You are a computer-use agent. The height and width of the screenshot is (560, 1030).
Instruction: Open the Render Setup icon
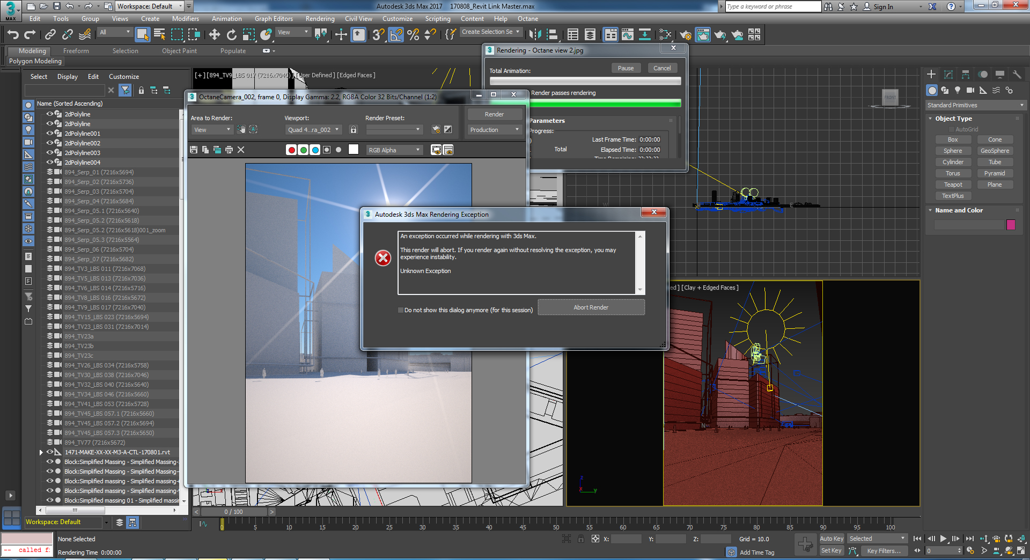click(686, 35)
